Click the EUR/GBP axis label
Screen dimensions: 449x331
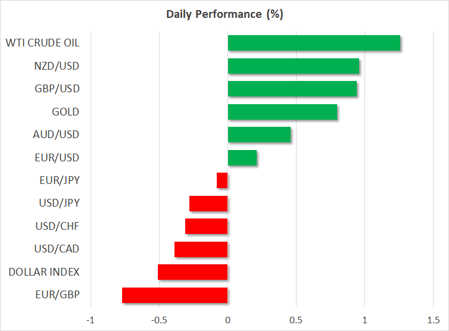[x=58, y=295]
